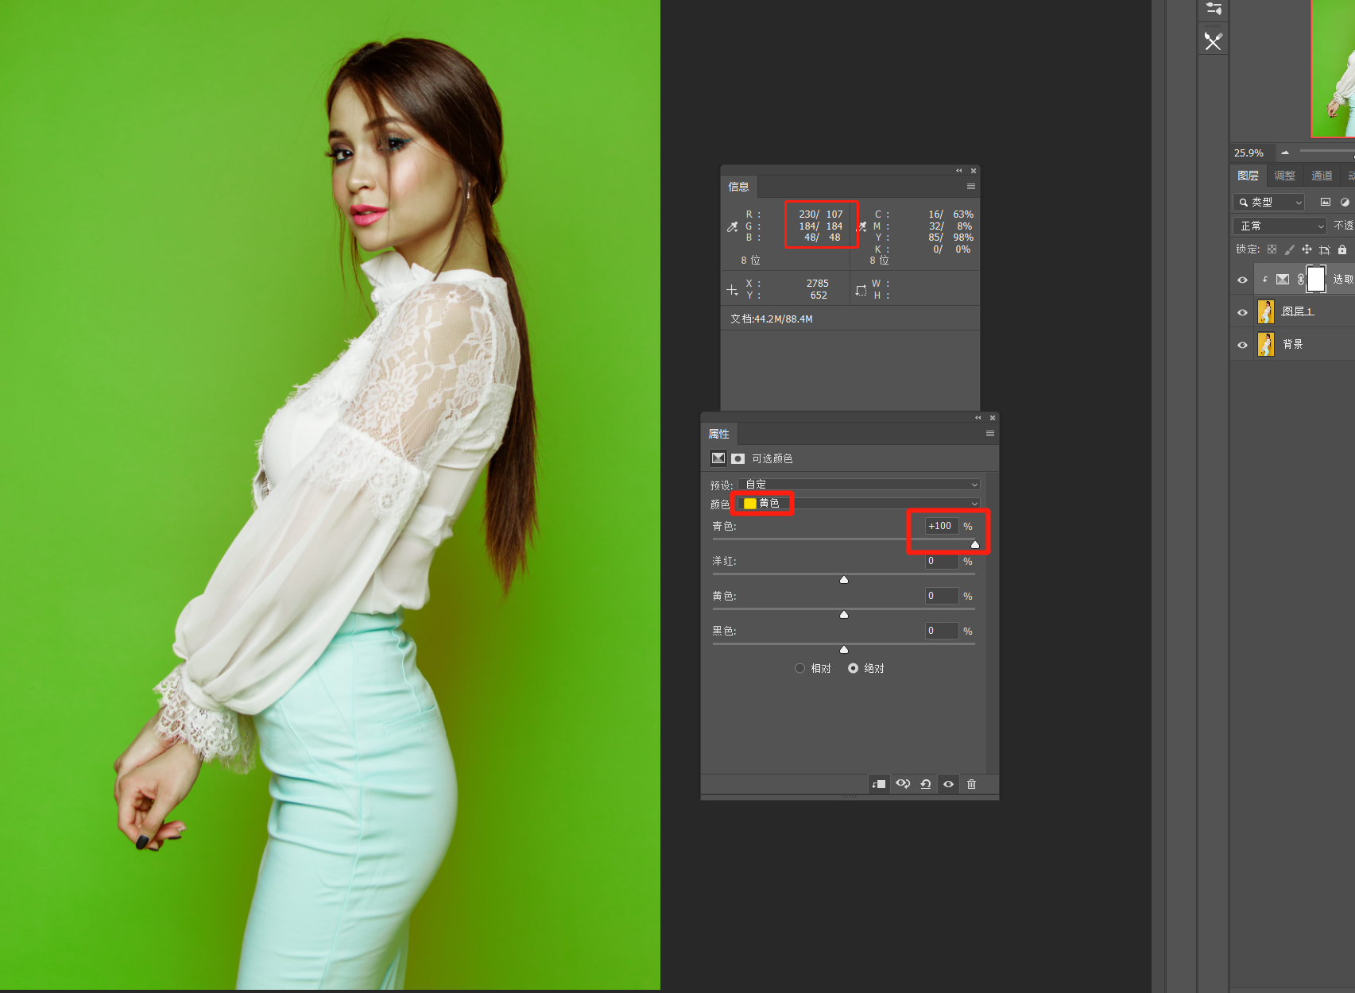Click the clip-to-layer icon in Properties panel
Viewport: 1355px width, 993px height.
[879, 784]
